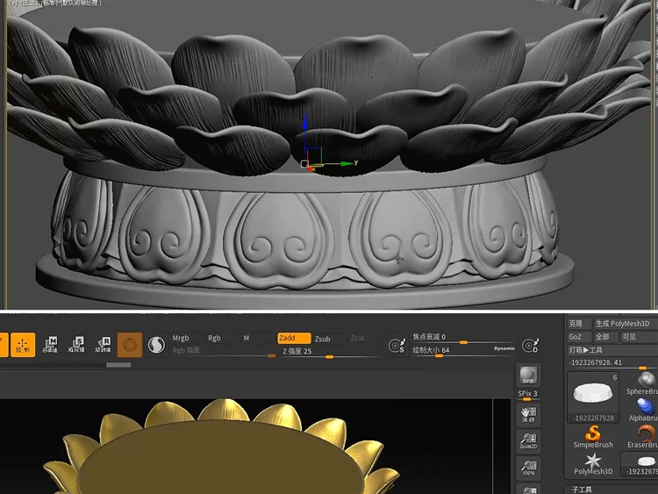Click the 克隆 (Clone) button
658x494 pixels.
pos(579,324)
